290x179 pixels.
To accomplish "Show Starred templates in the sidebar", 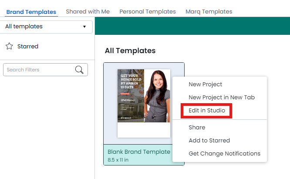I will [x=27, y=46].
